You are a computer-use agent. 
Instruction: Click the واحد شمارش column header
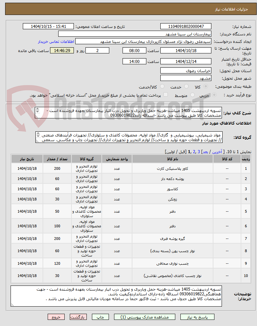117,159
